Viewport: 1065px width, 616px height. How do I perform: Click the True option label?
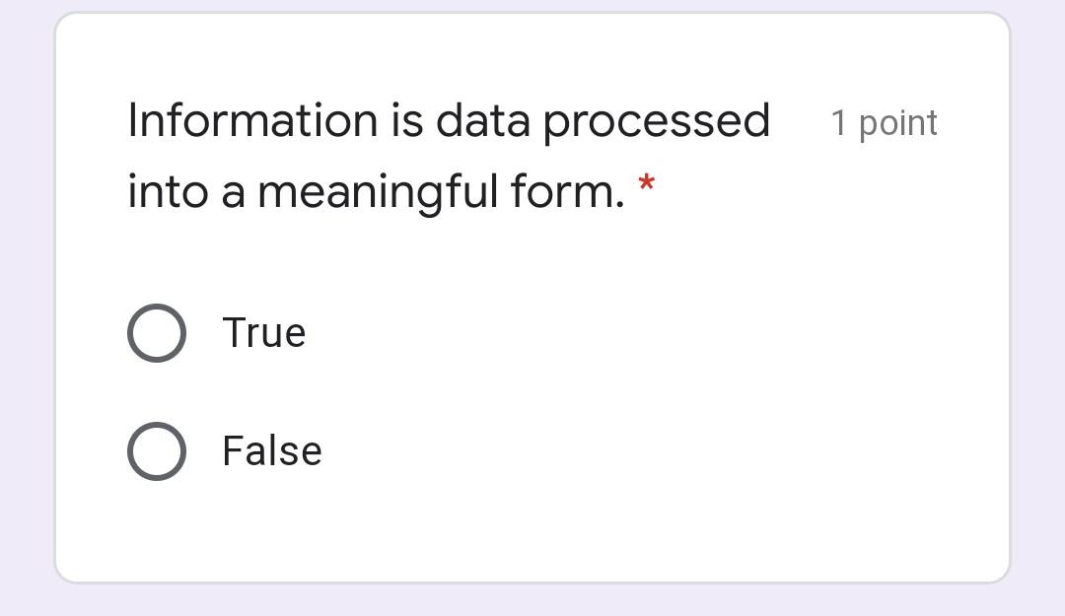coord(263,332)
